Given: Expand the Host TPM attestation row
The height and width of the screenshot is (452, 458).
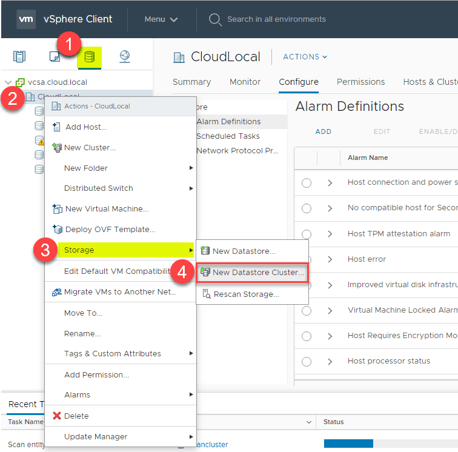Looking at the screenshot, I should pos(330,234).
